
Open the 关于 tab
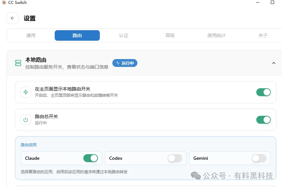click(263, 35)
